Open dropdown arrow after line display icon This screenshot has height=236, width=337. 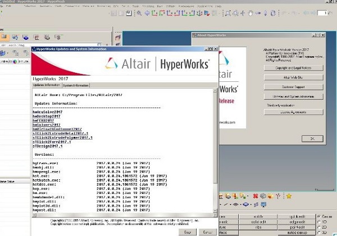(x=230, y=205)
